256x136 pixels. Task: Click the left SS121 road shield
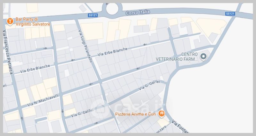pos(93,15)
